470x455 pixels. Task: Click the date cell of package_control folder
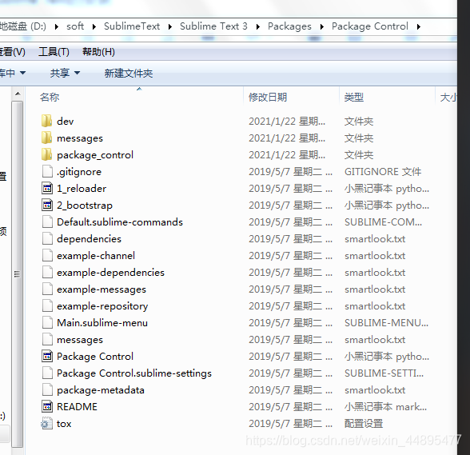coord(287,155)
